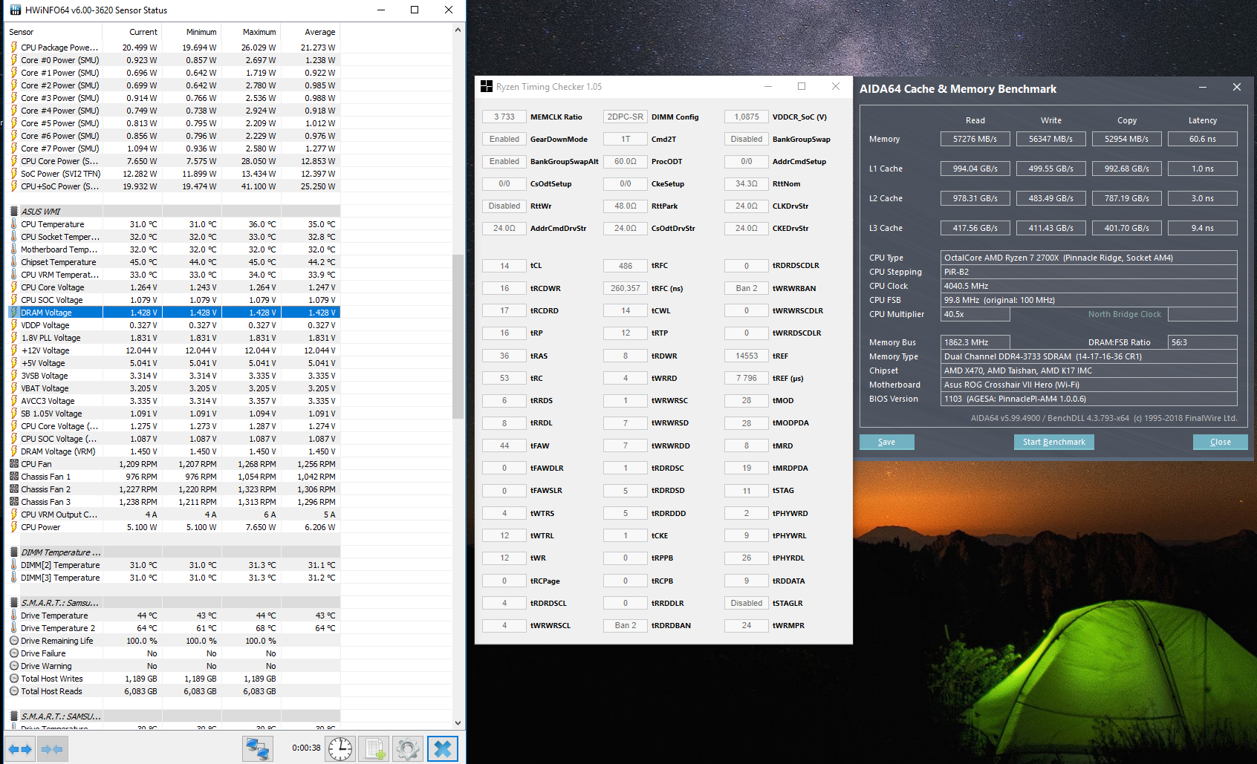Click the HWiNFO scrollbar up arrow
Viewport: 1257px width, 764px height.
458,30
